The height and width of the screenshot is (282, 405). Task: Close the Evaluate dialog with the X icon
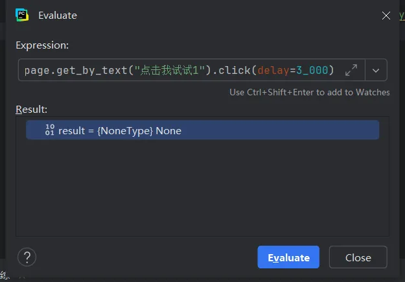386,16
